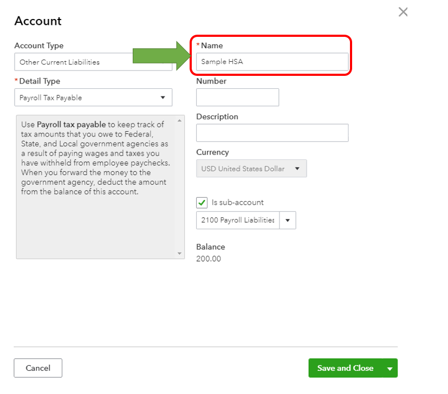This screenshot has width=448, height=394.
Task: Click the Name field containing Sample HSA
Action: click(x=272, y=62)
